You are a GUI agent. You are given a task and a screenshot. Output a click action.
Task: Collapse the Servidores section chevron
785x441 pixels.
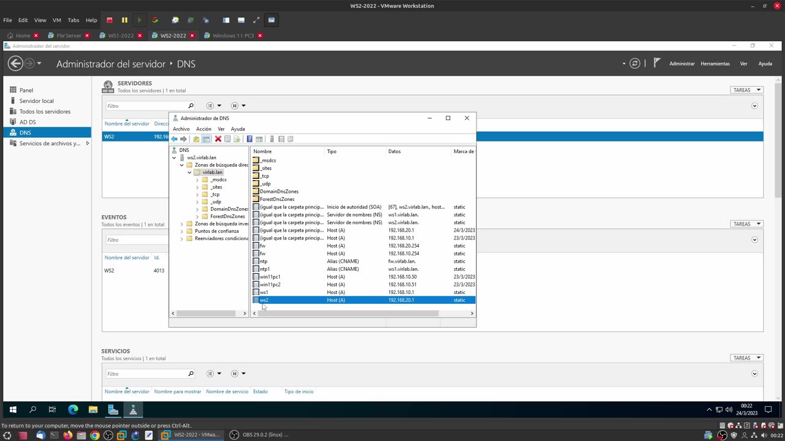click(754, 106)
